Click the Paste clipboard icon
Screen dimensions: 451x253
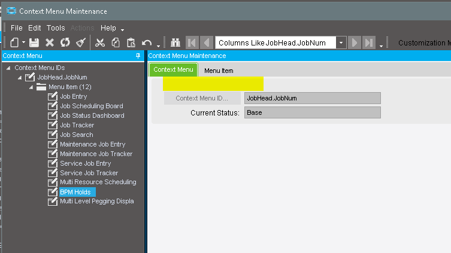click(x=131, y=42)
